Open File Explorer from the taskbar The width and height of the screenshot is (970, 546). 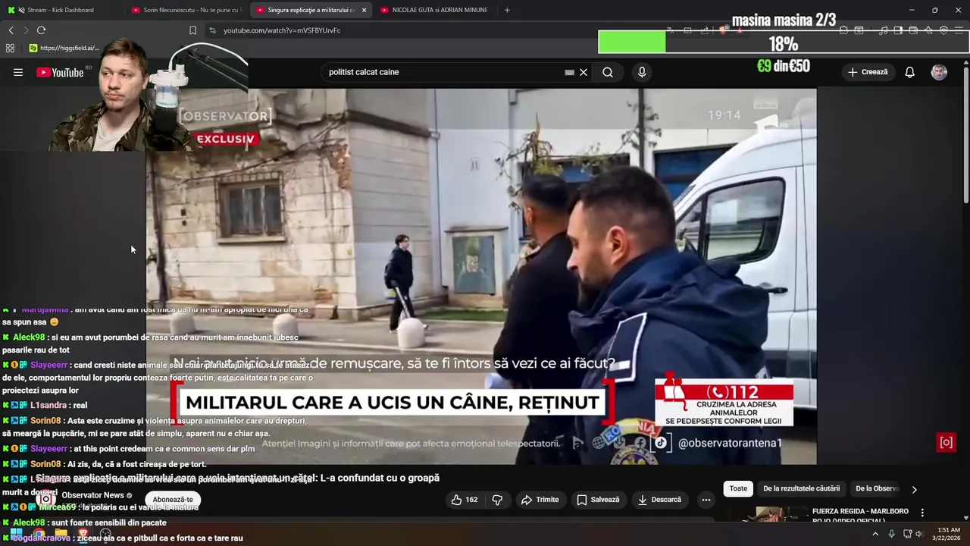[x=61, y=534]
